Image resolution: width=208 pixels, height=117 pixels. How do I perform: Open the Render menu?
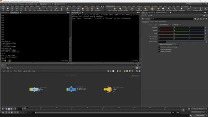coord(10,4)
